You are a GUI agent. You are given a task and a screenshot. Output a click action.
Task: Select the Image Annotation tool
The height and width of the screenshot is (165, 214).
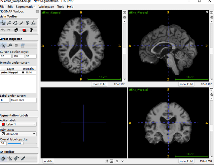click(33, 23)
